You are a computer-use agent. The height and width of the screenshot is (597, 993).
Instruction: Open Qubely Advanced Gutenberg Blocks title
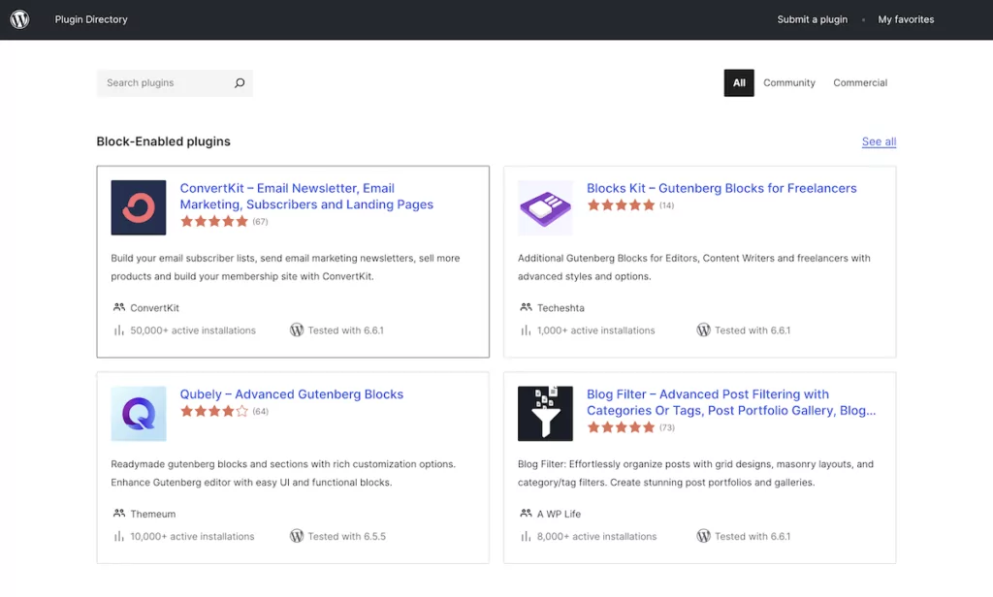coord(291,393)
